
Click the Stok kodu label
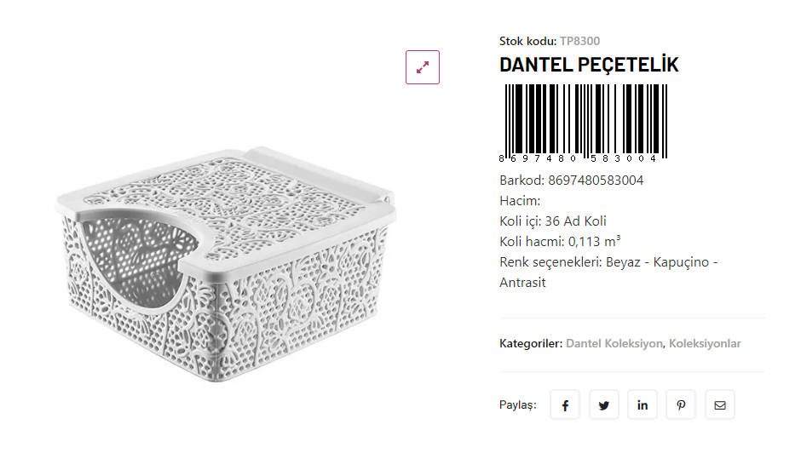[x=527, y=41]
